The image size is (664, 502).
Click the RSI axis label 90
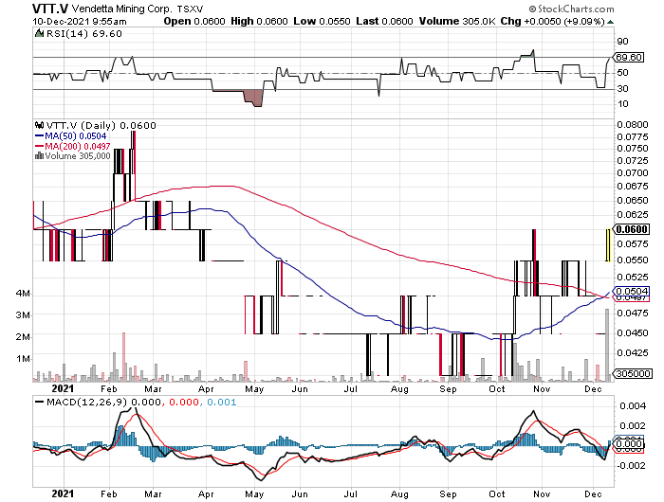[622, 42]
